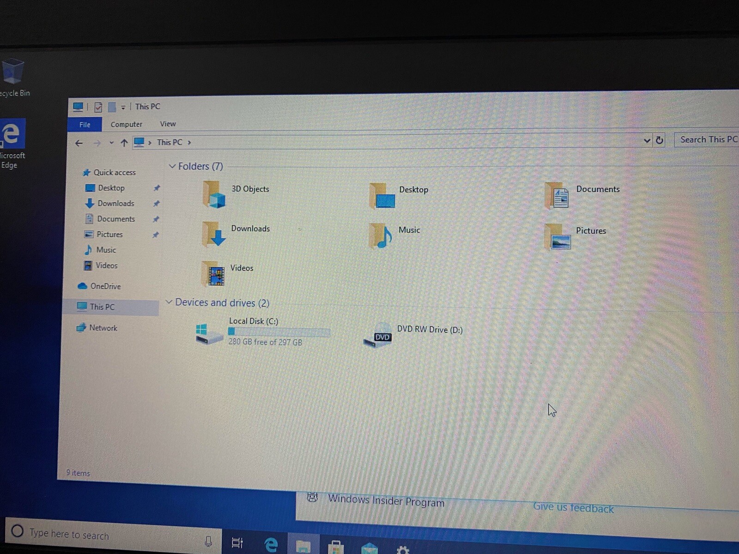Click the forward navigation arrow
The width and height of the screenshot is (739, 554).
tap(97, 143)
